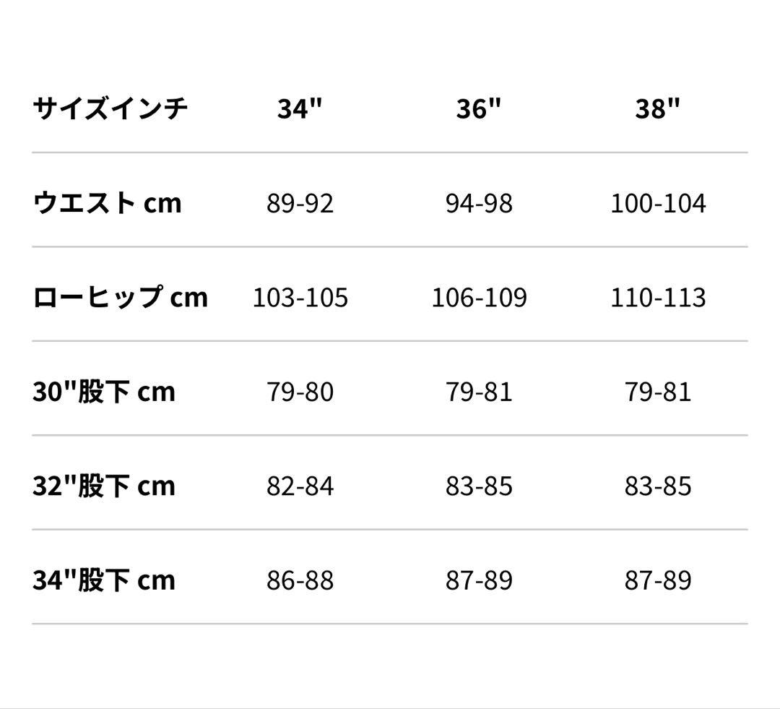The width and height of the screenshot is (780, 709).
Task: Select the 36" size column header
Action: click(479, 108)
